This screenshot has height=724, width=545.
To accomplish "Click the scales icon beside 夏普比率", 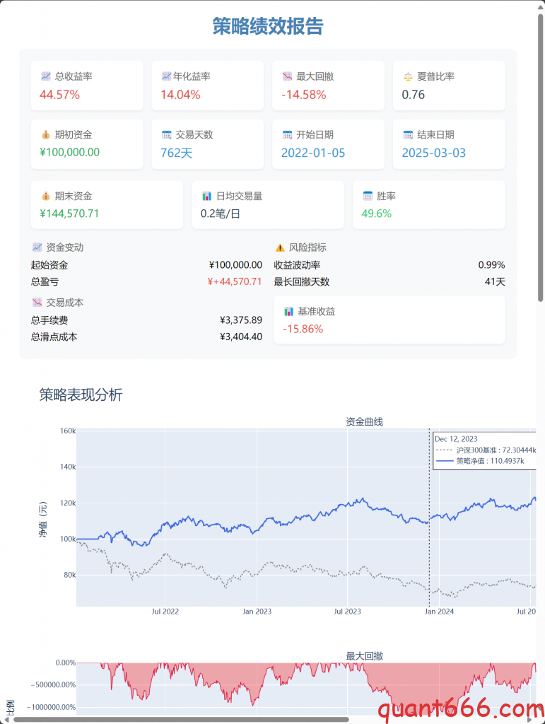I will click(408, 76).
